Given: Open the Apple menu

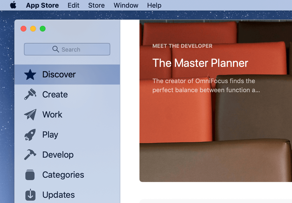Looking at the screenshot, I should coord(13,5).
